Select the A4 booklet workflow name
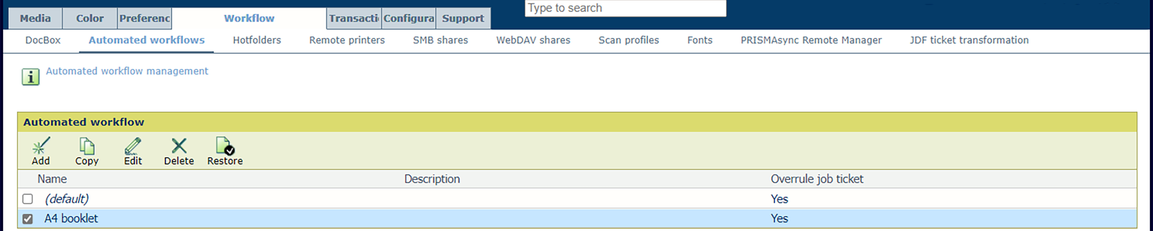This screenshot has height=231, width=1153. [x=71, y=218]
